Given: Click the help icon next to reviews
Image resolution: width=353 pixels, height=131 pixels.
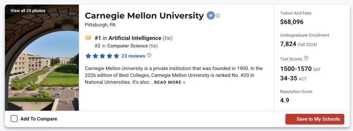Looking at the screenshot, I should pyautogui.click(x=149, y=55).
